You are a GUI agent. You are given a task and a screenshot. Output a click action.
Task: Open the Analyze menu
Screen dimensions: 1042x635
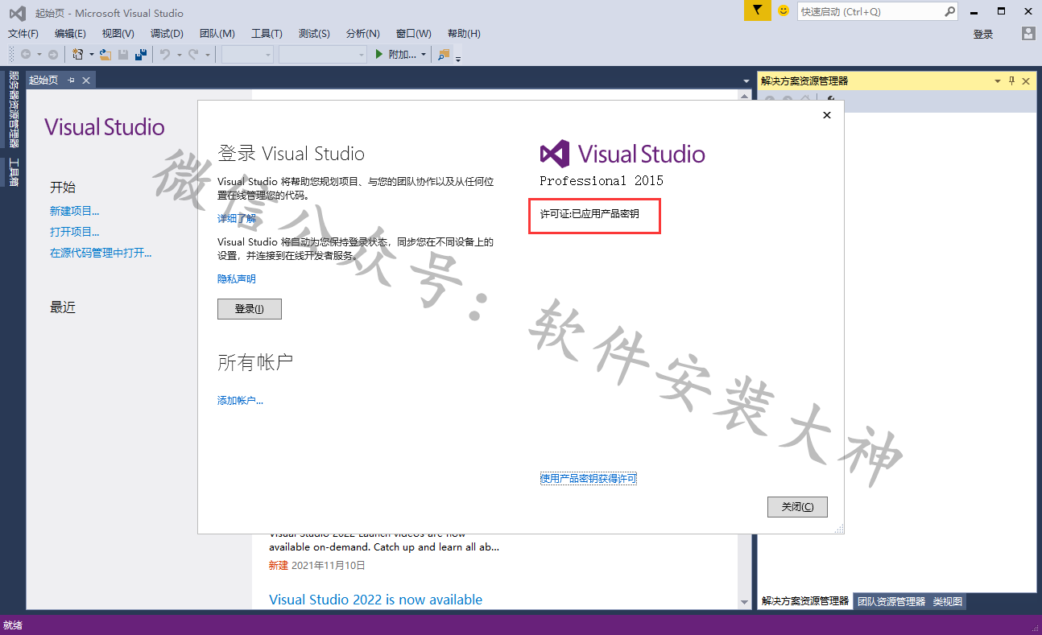coord(362,33)
